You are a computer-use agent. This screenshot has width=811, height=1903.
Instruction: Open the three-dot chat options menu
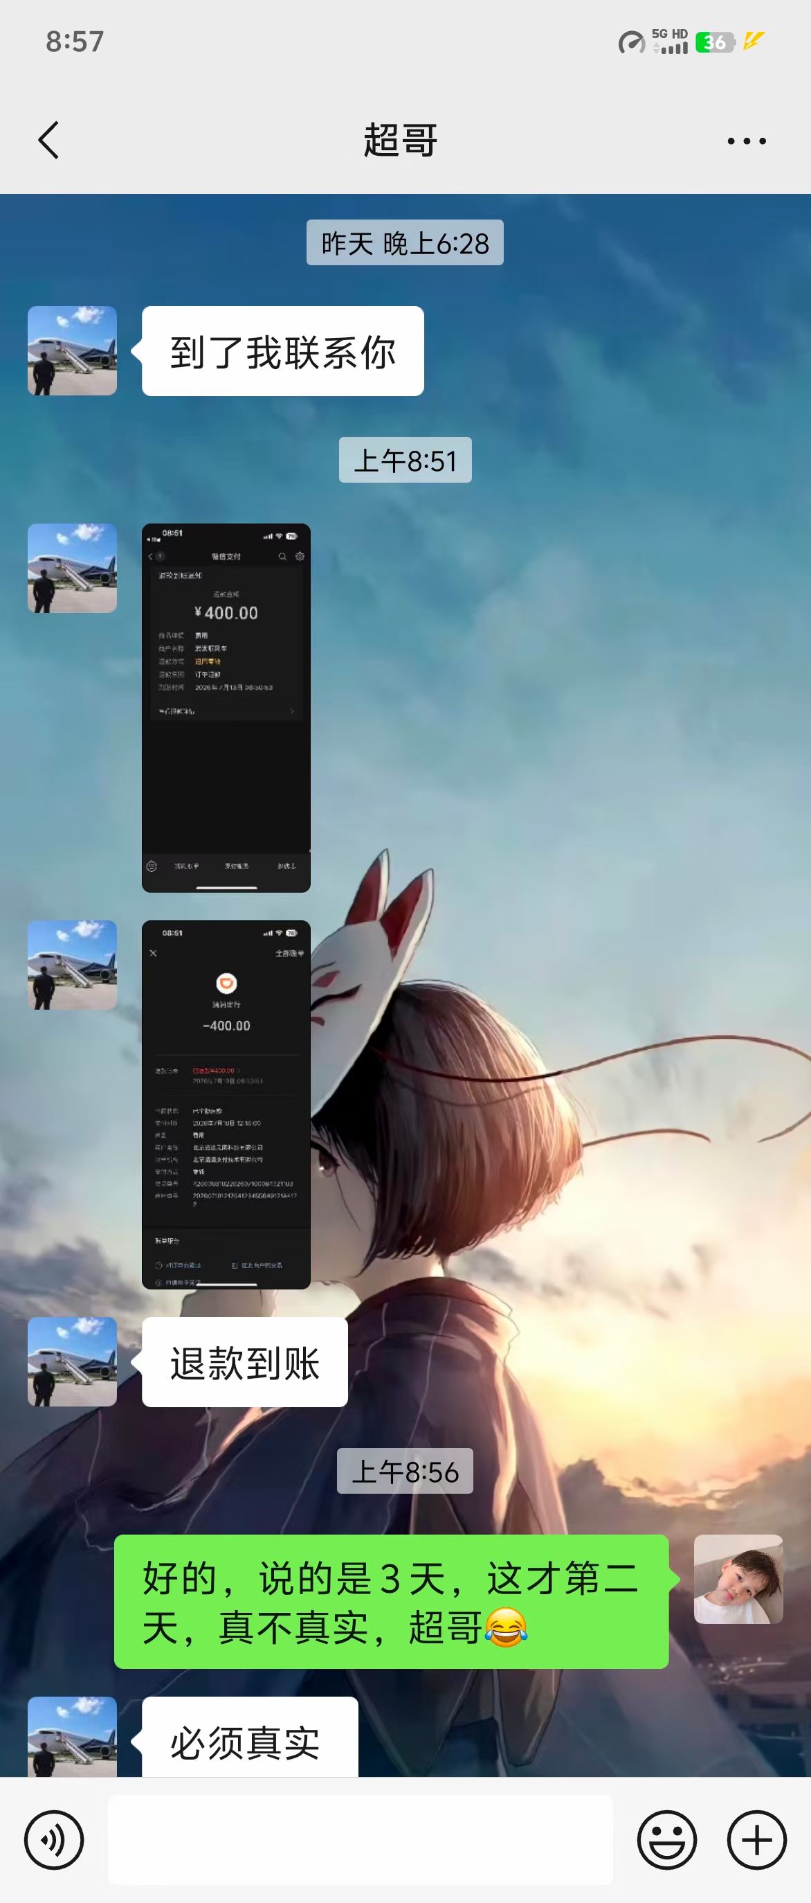(747, 141)
